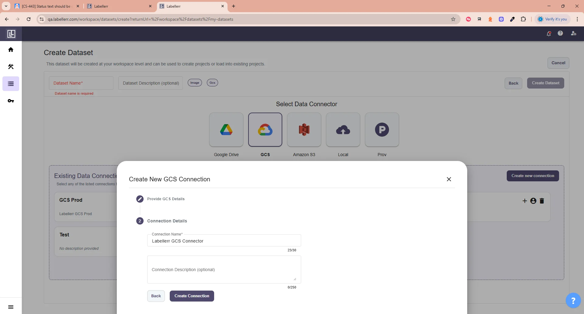The width and height of the screenshot is (584, 314).
Task: Click the Labellerr logo icon
Action: pyautogui.click(x=11, y=34)
